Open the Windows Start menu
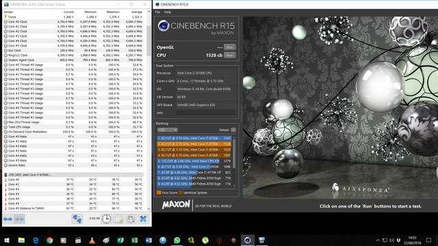Image resolution: width=438 pixels, height=246 pixels. (x=7, y=240)
